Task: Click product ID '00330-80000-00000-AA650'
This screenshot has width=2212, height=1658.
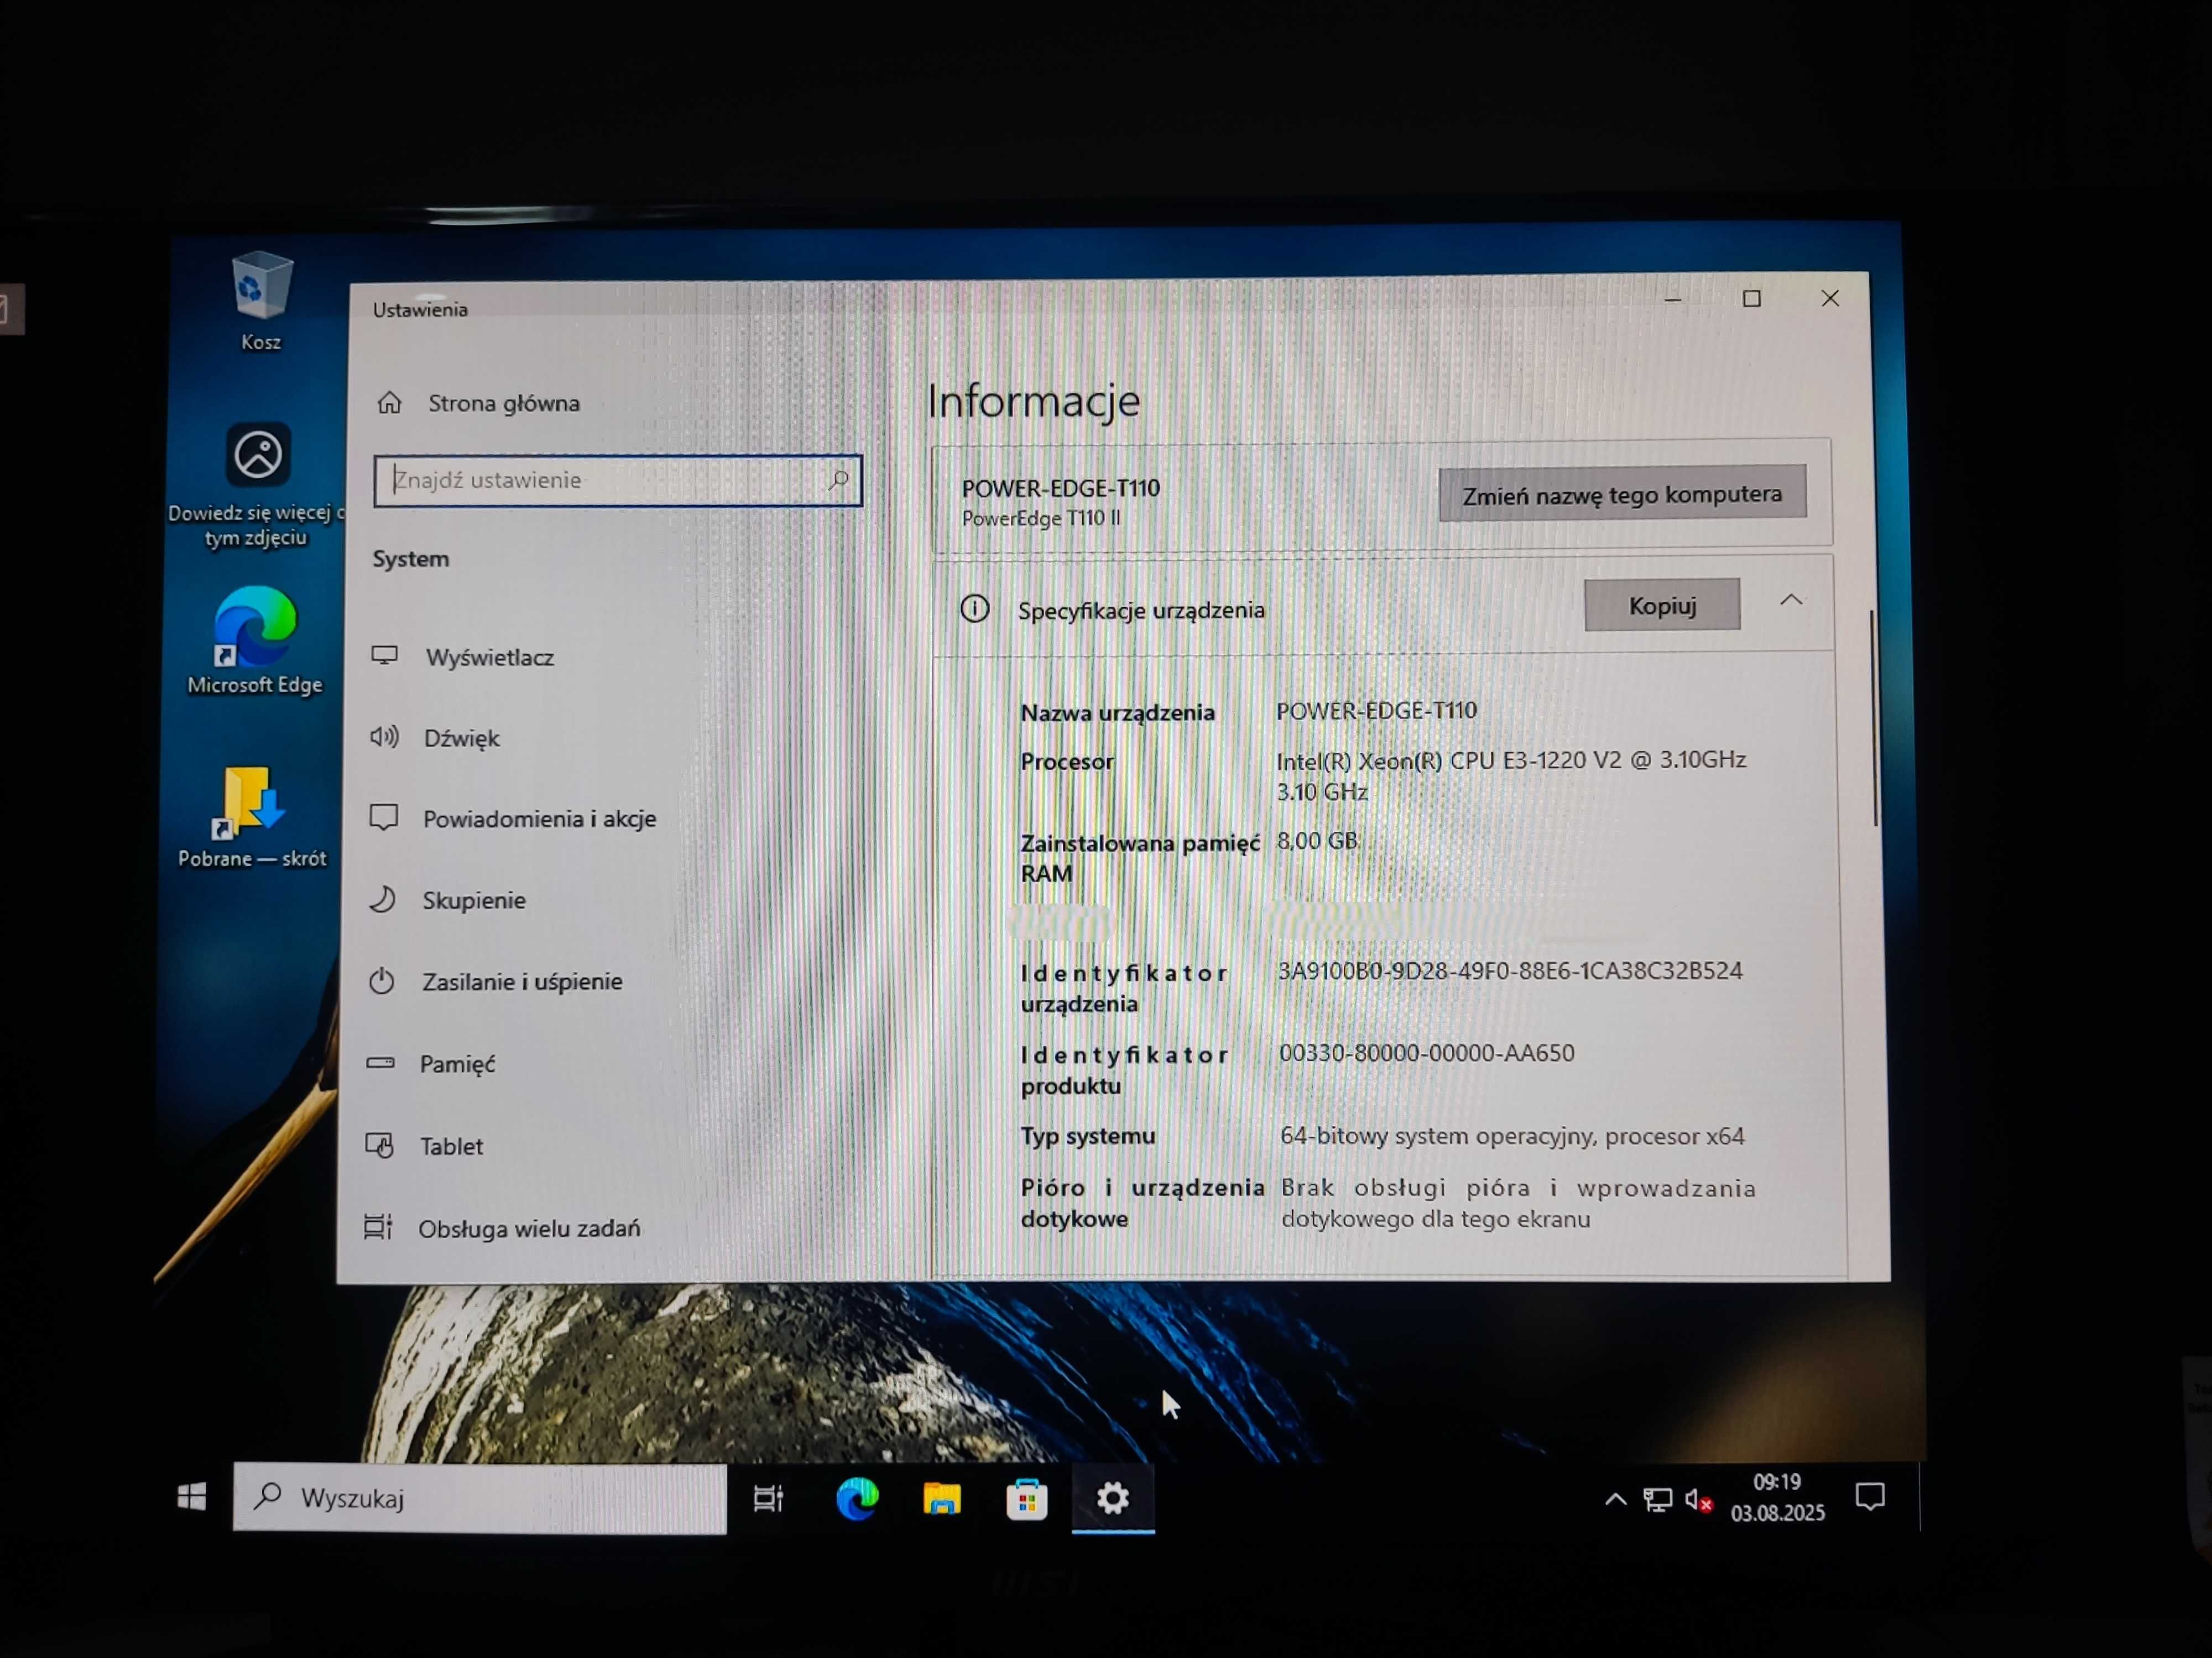Action: pyautogui.click(x=1426, y=1052)
